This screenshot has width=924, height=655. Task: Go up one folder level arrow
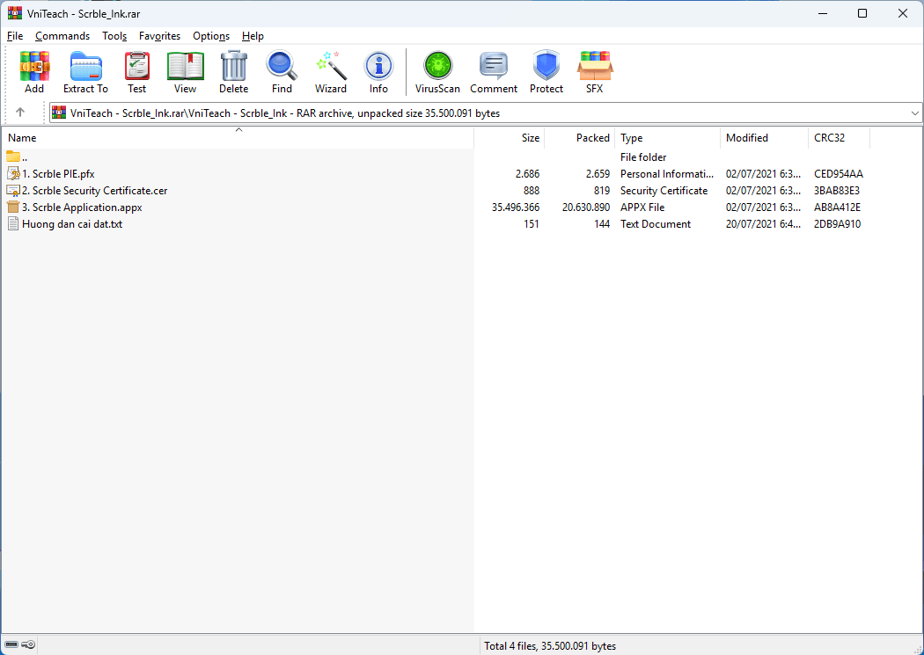(x=20, y=113)
